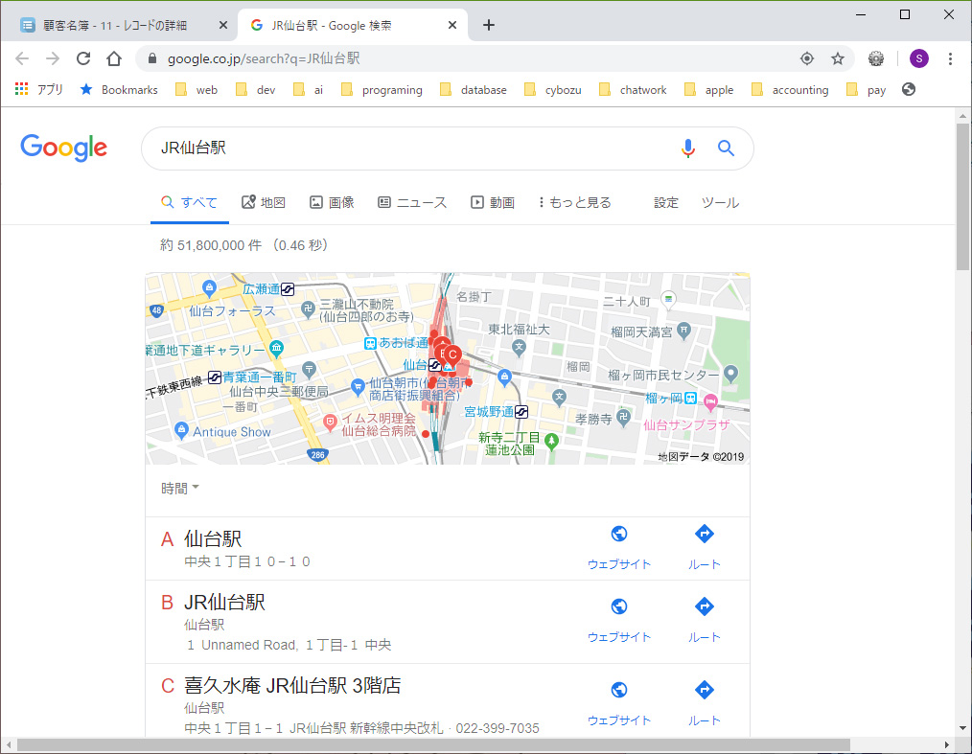Get route icon for 仙台駅 result A
The height and width of the screenshot is (754, 972).
(x=705, y=534)
